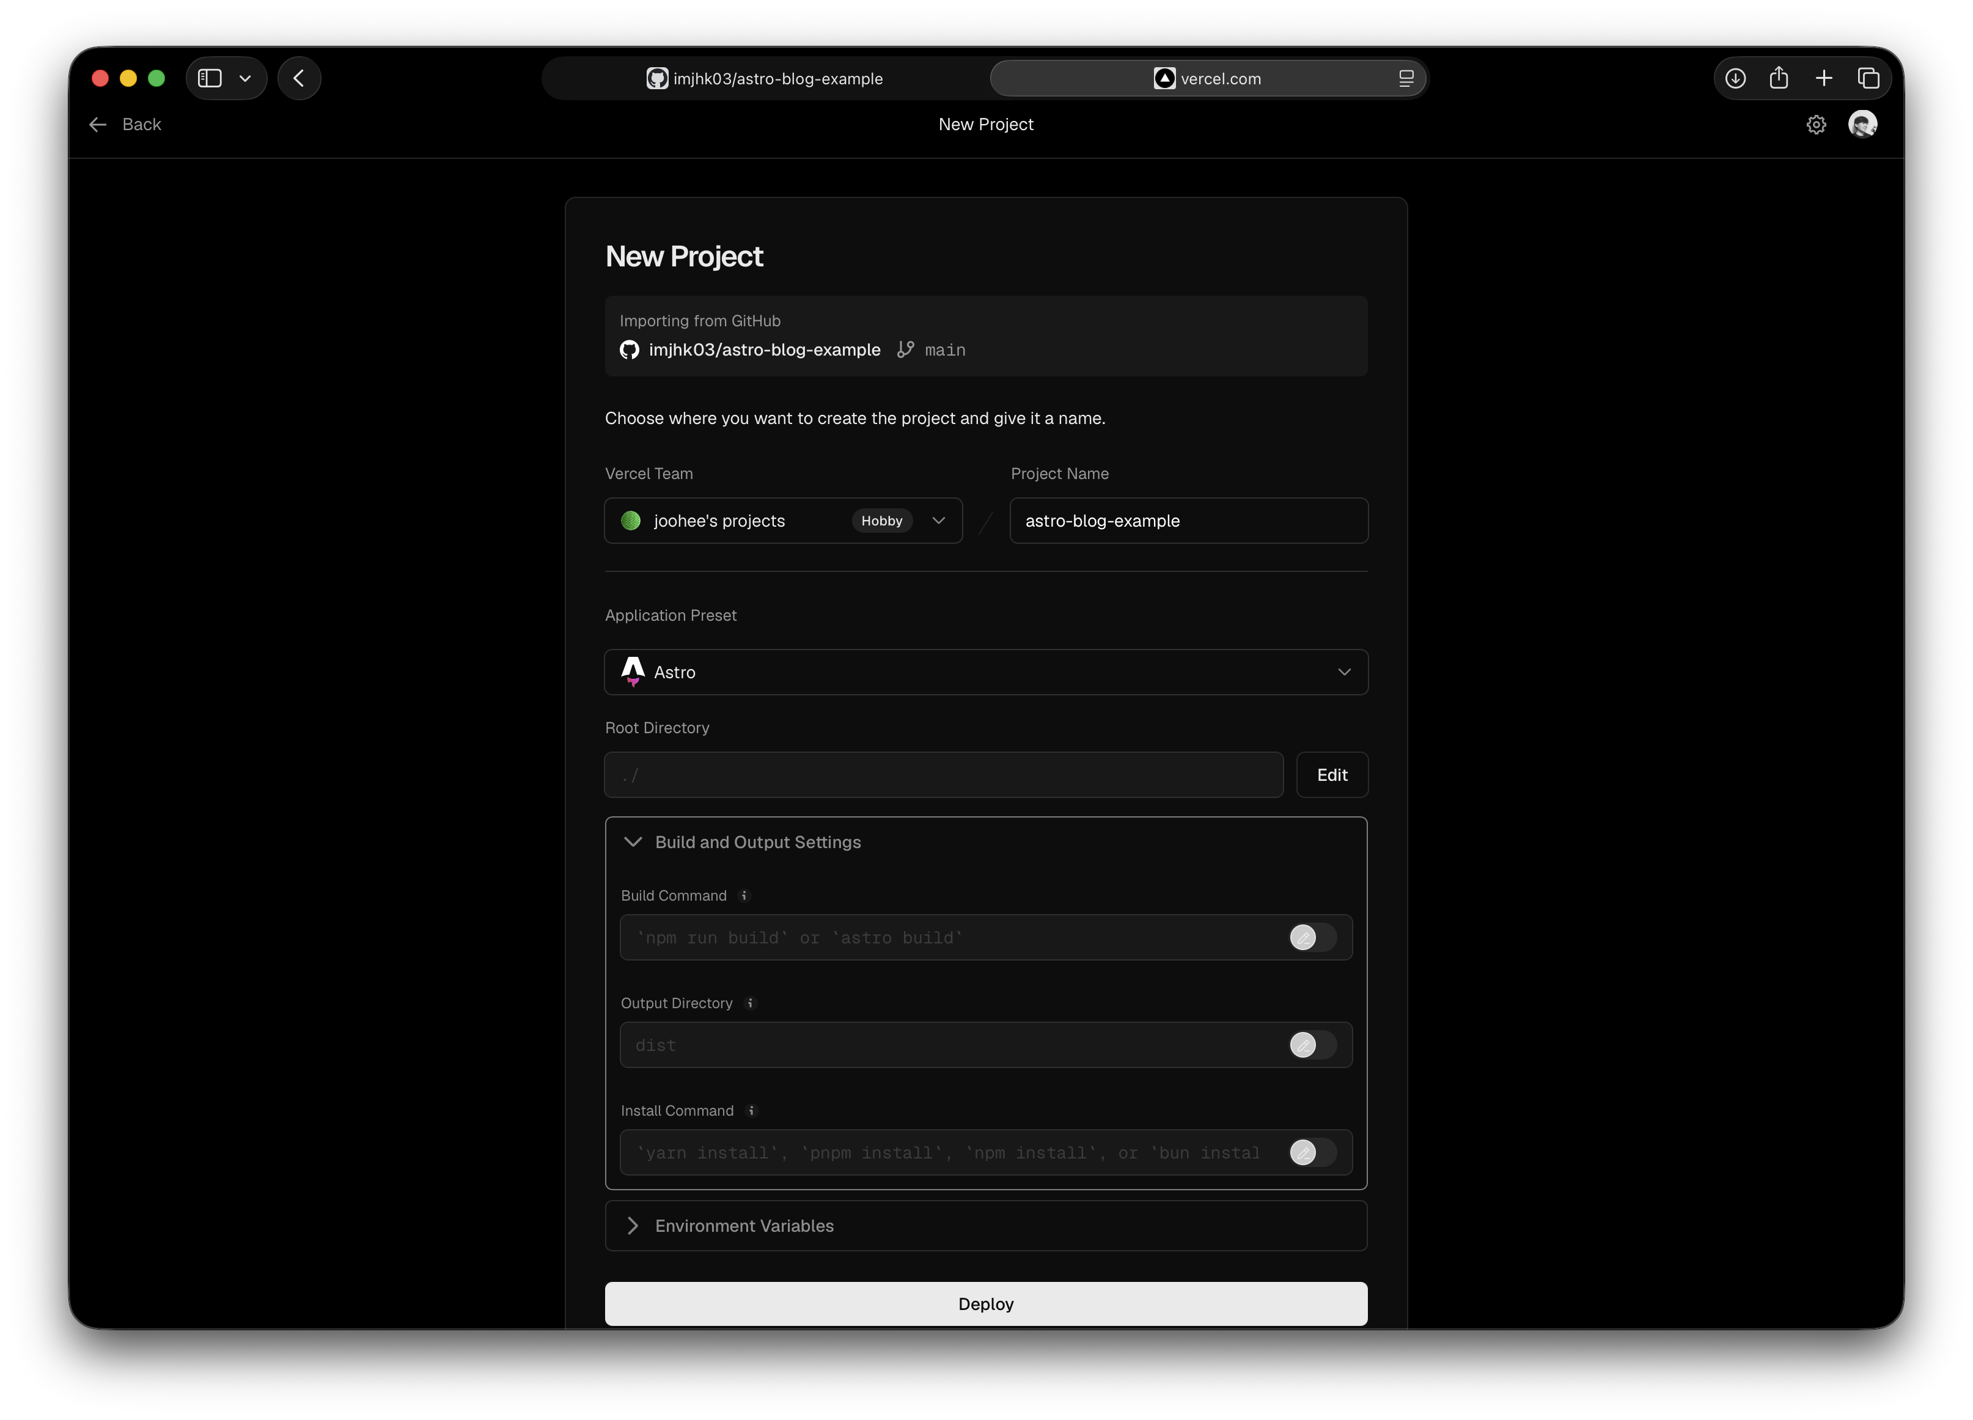Click the Share icon in Safari
Image resolution: width=1973 pixels, height=1420 pixels.
tap(1779, 78)
